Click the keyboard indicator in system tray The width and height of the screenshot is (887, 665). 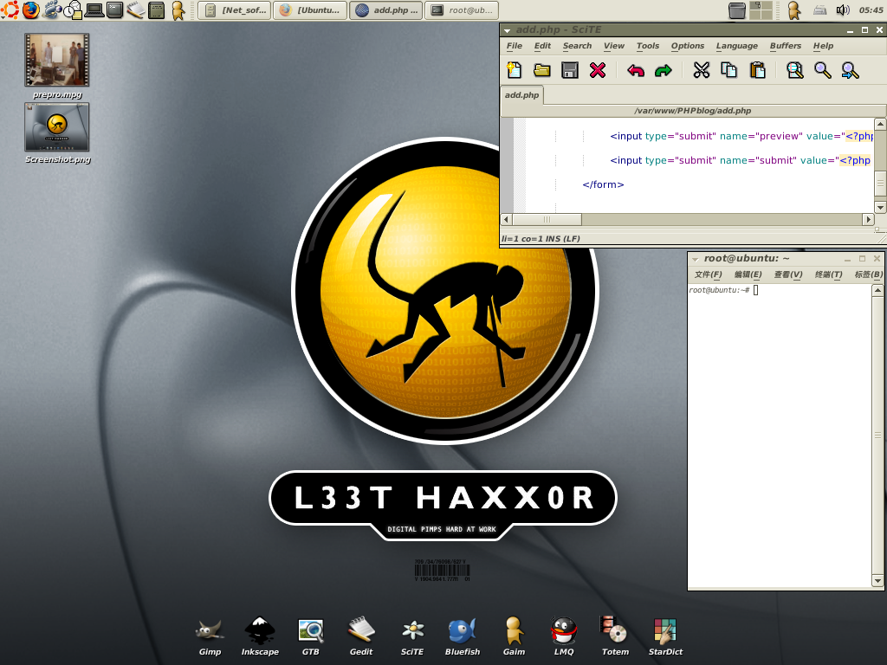pos(819,10)
